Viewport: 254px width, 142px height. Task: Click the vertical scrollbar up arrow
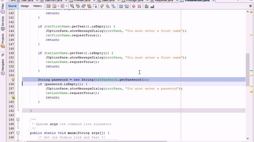pos(248,11)
